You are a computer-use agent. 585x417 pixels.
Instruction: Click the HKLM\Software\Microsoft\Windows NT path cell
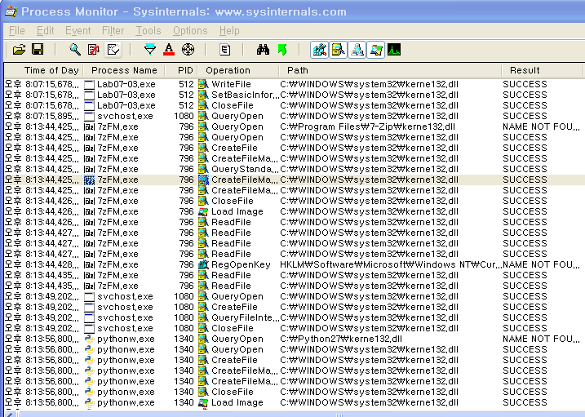click(x=390, y=265)
